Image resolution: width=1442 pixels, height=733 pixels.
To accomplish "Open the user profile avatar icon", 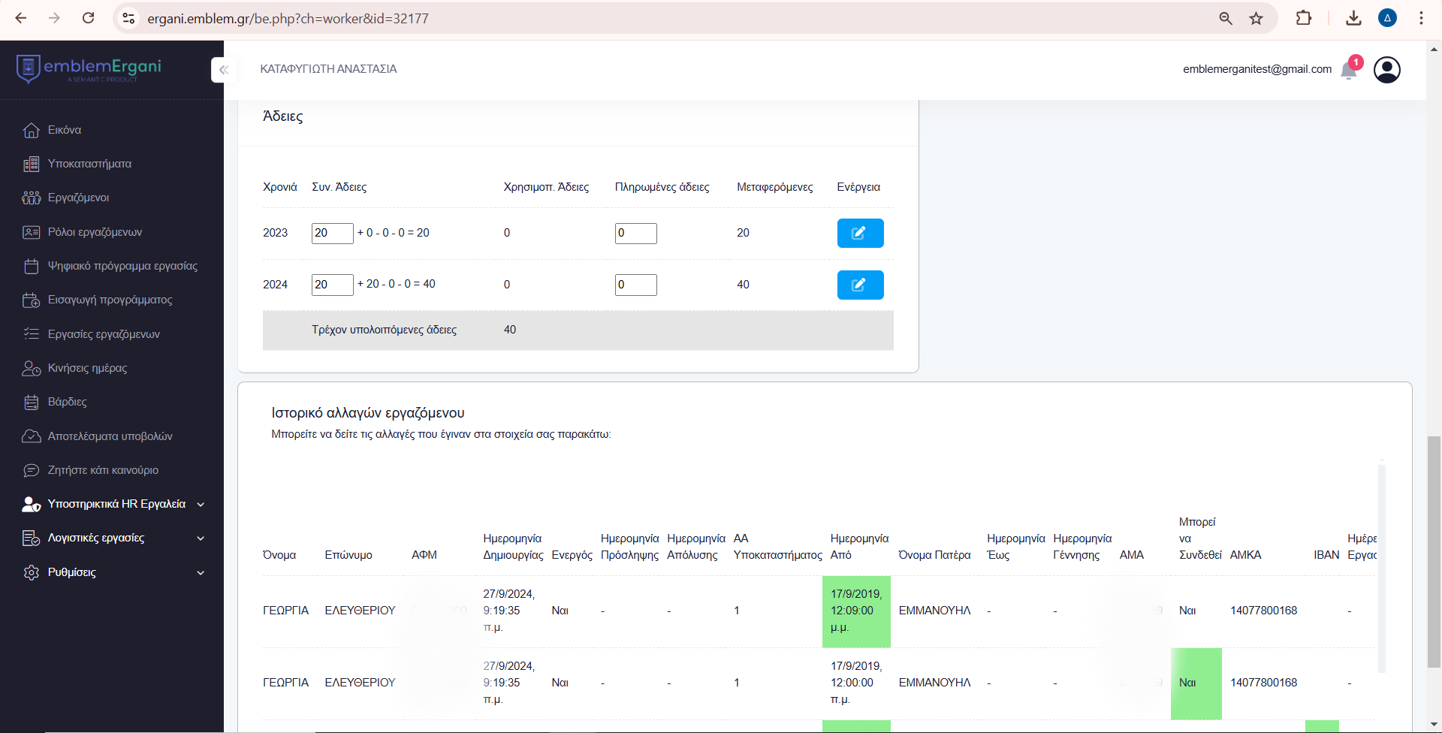I will (1386, 70).
